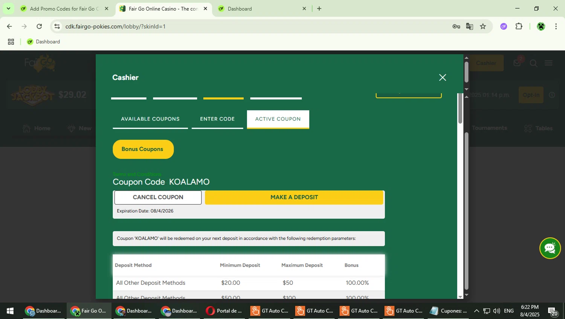
Task: Expand the tab search dropdown arrow
Action: click(8, 8)
